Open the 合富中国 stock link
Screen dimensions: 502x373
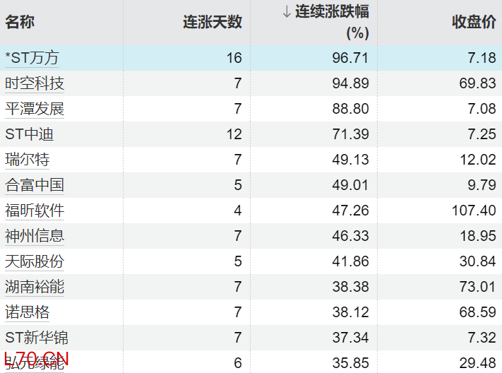pyautogui.click(x=35, y=185)
